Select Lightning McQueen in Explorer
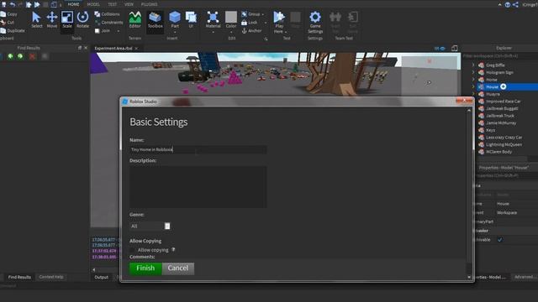 click(x=504, y=144)
